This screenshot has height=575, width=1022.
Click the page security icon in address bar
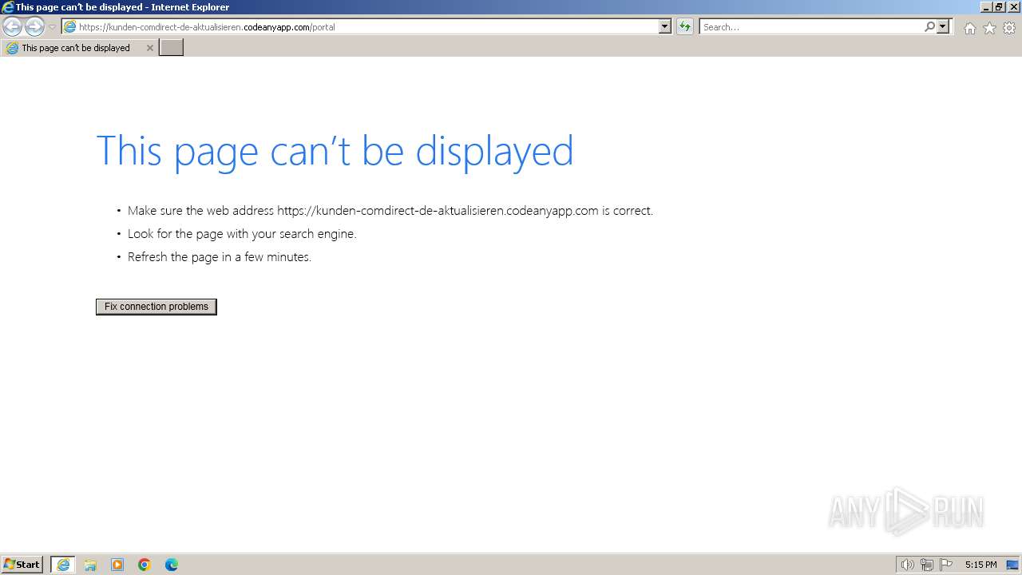(70, 26)
